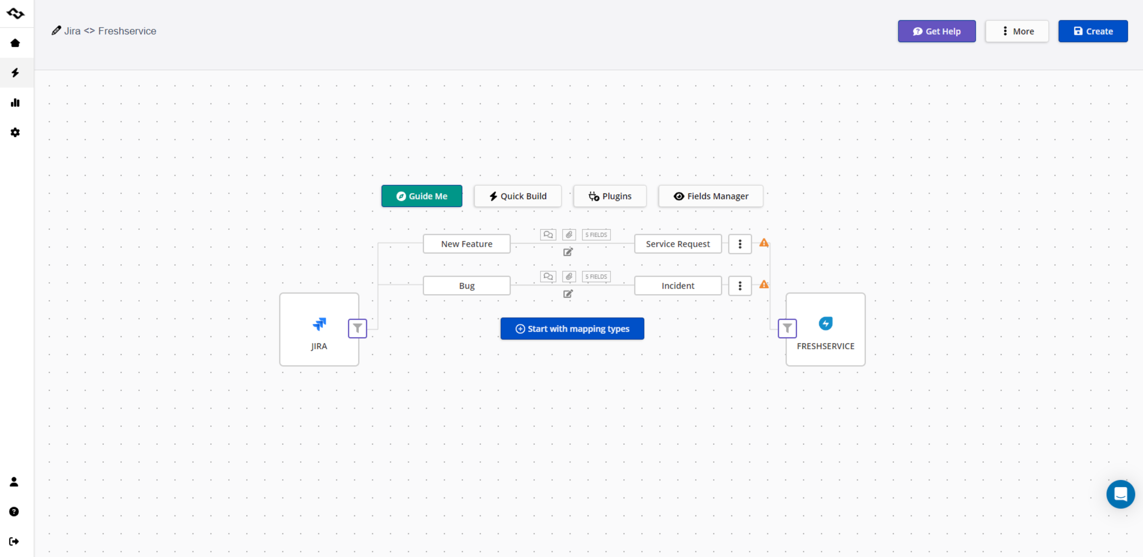Open Fields Manager

point(710,196)
